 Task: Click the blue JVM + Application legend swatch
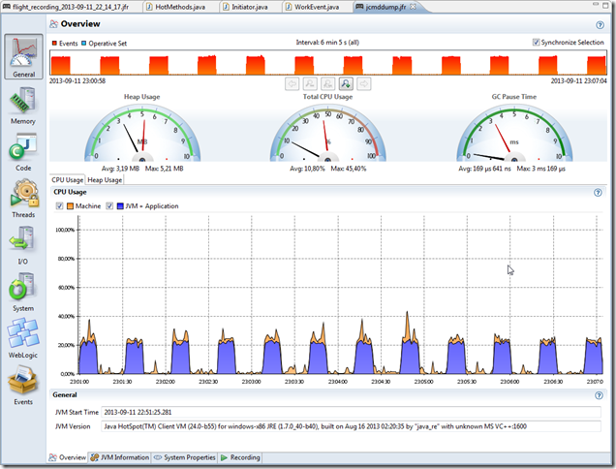(x=120, y=206)
